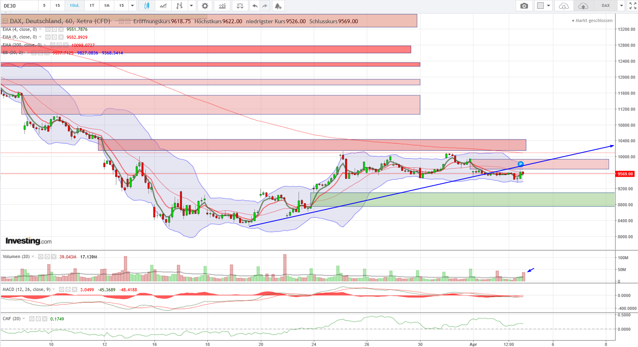Select candlestick chart style
Image resolution: width=638 pixels, height=347 pixels.
click(x=146, y=6)
